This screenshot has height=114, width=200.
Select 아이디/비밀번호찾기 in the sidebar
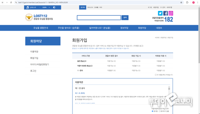(39, 65)
